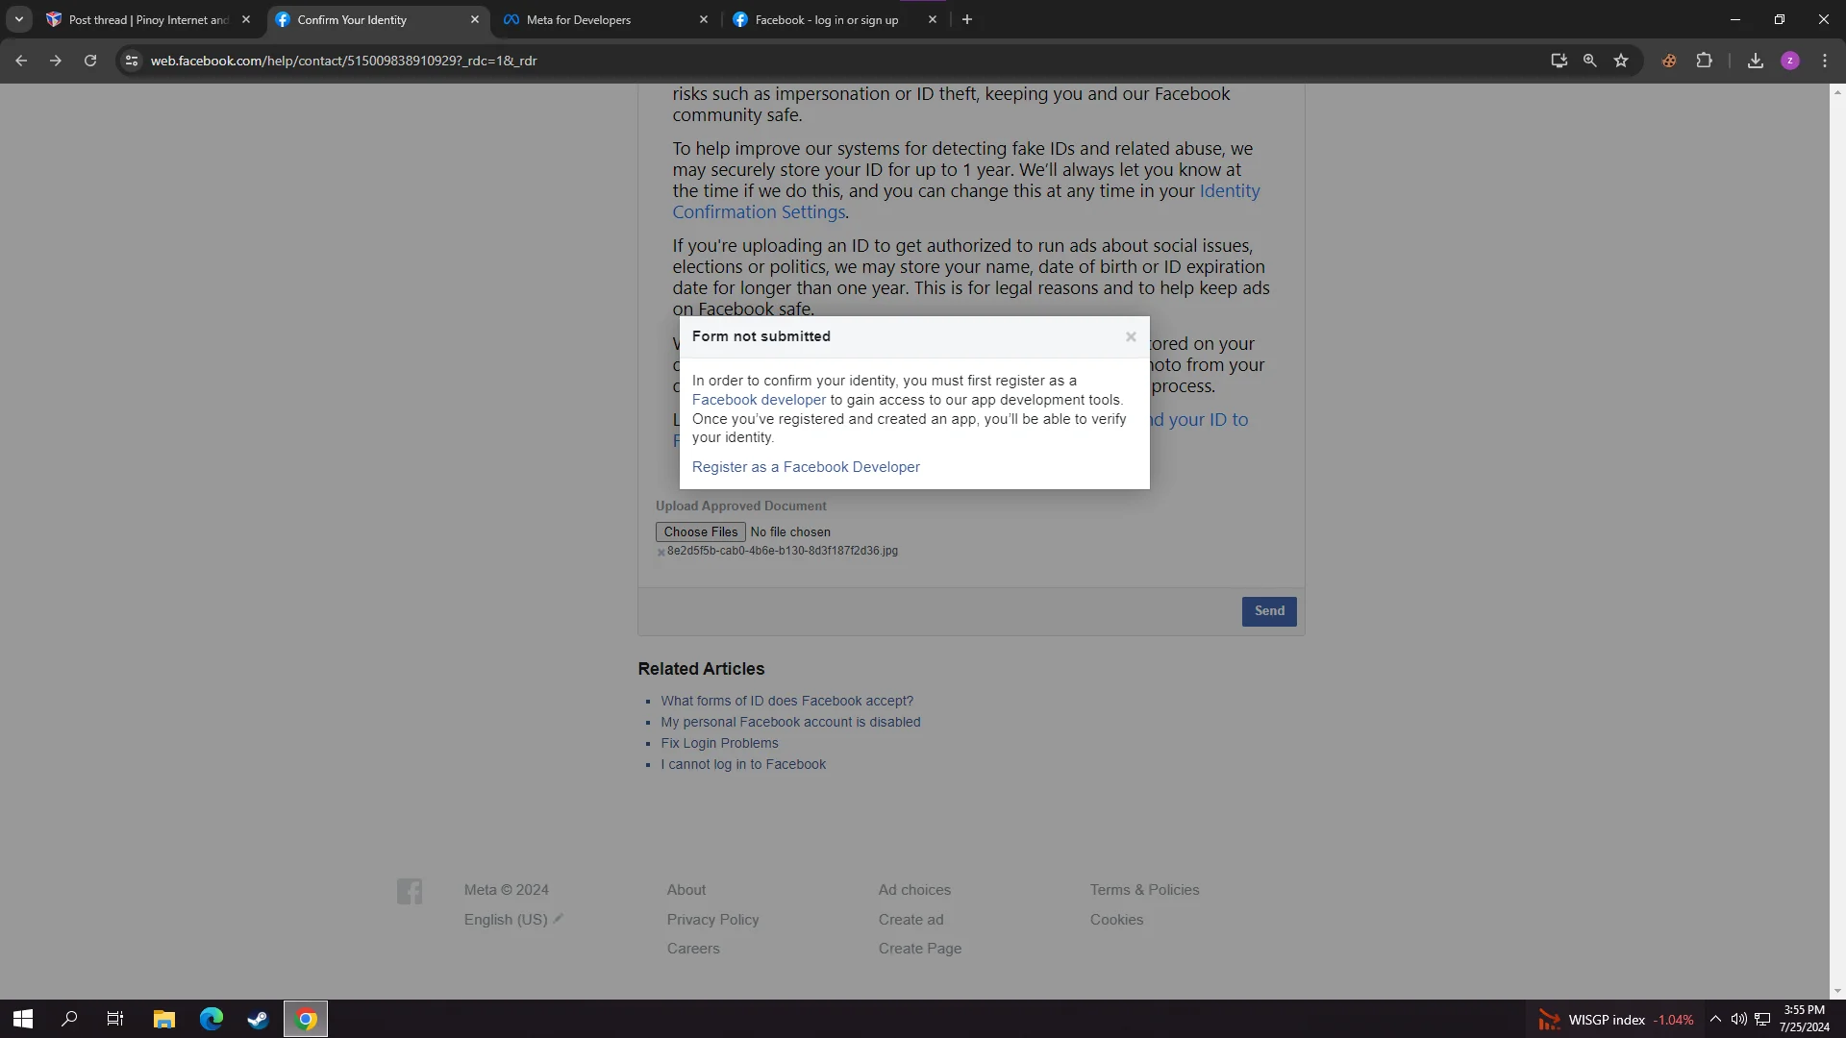1846x1038 pixels.
Task: Open Chrome three-dot menu
Action: (1825, 61)
